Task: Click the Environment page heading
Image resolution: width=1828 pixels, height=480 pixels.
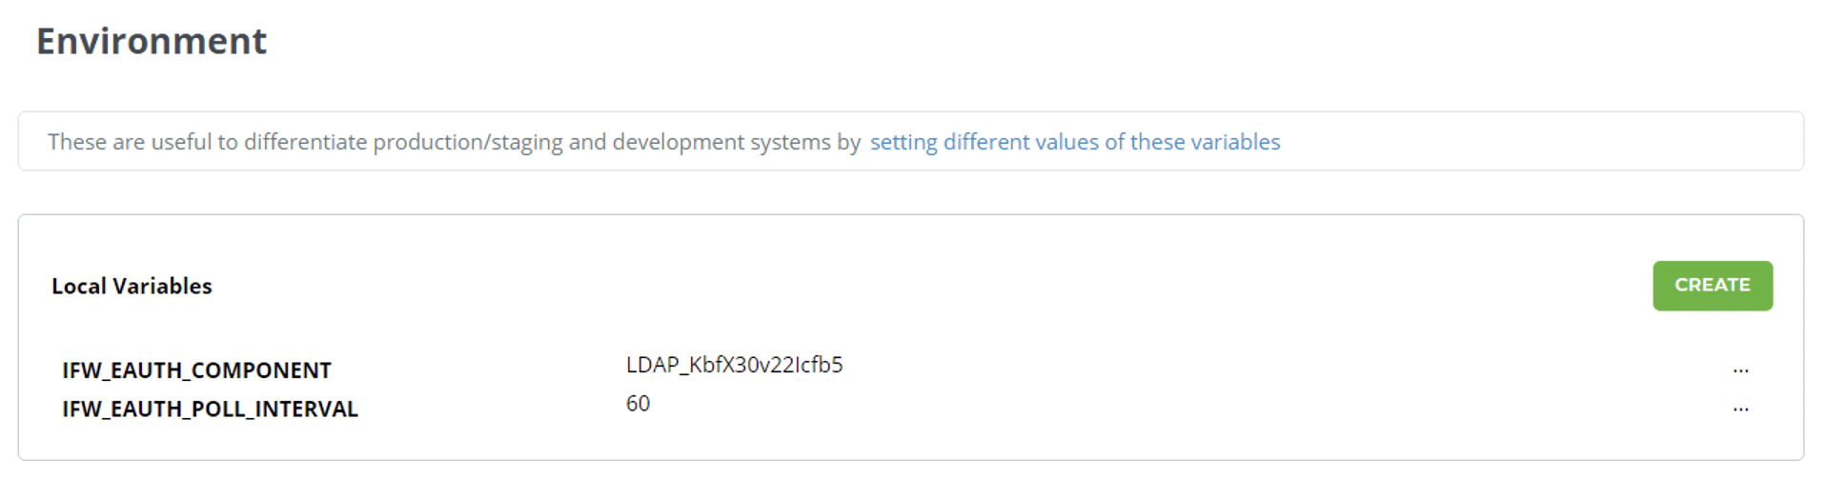Action: (x=152, y=42)
